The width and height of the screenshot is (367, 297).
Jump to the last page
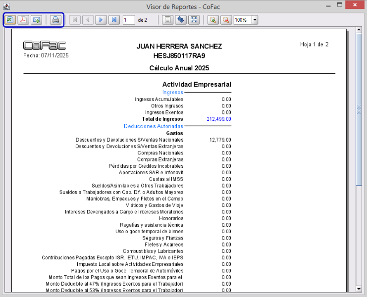pyautogui.click(x=114, y=20)
